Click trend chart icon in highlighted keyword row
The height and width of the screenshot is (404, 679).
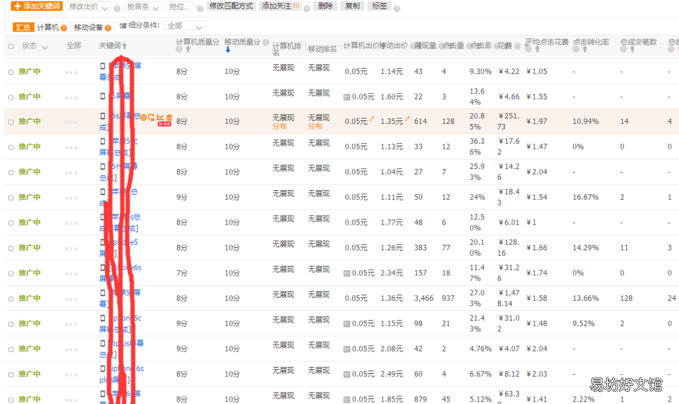161,117
